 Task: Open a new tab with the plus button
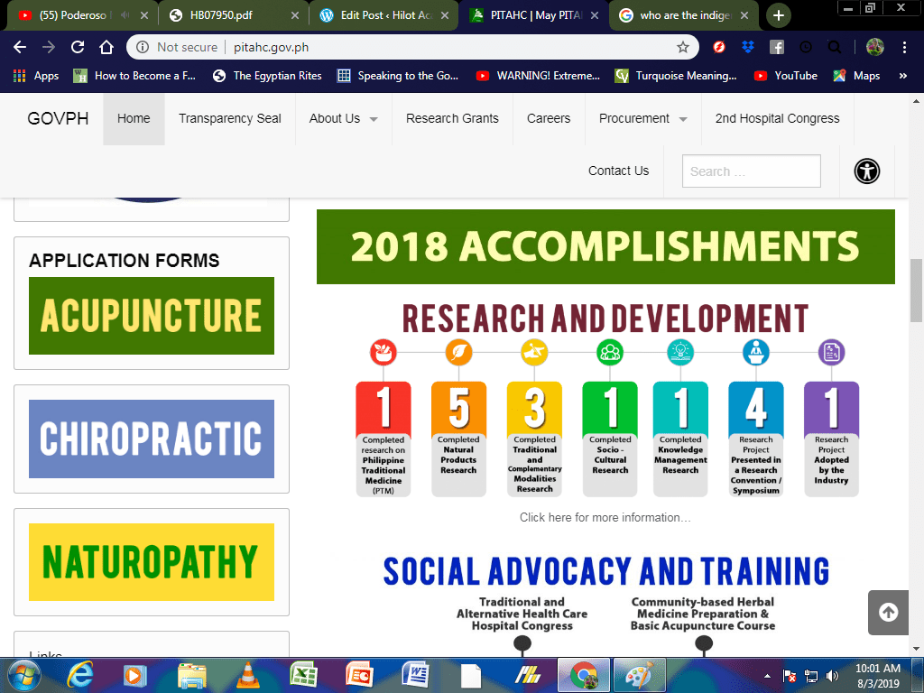[779, 15]
